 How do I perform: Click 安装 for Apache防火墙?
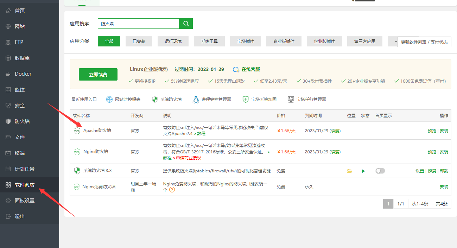(444, 131)
